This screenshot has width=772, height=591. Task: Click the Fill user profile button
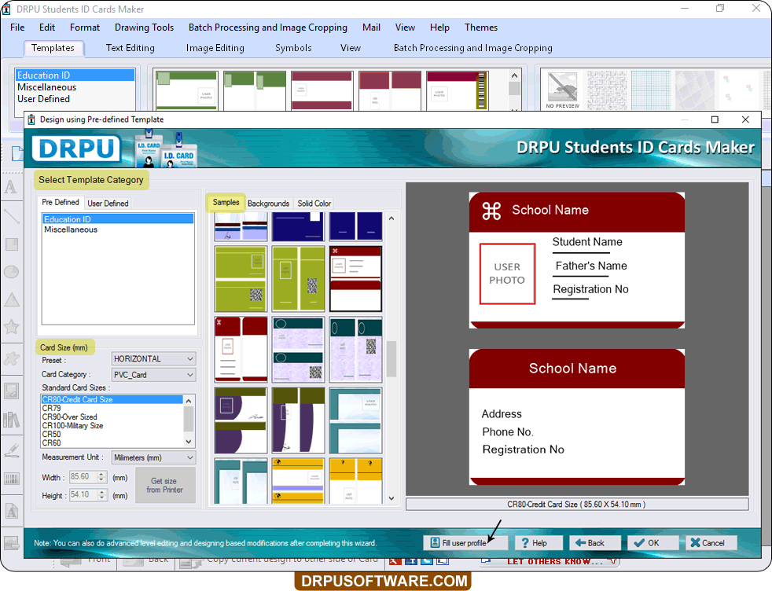[x=465, y=543]
